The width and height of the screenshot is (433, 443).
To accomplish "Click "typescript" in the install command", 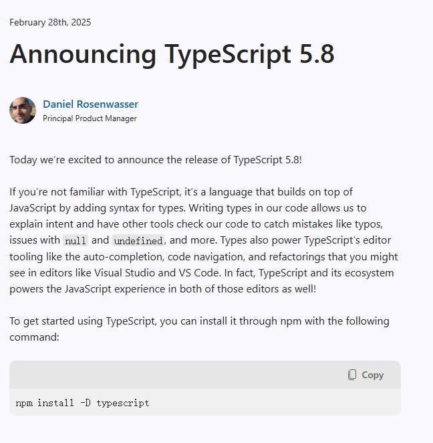I will coord(123,403).
